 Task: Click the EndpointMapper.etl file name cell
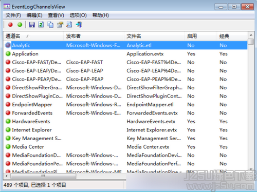coord(150,105)
